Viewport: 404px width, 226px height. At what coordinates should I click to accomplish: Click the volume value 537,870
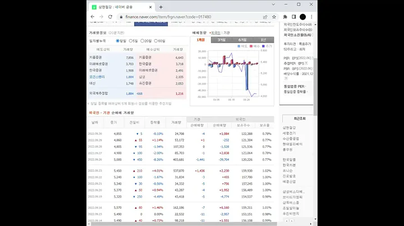point(178,171)
